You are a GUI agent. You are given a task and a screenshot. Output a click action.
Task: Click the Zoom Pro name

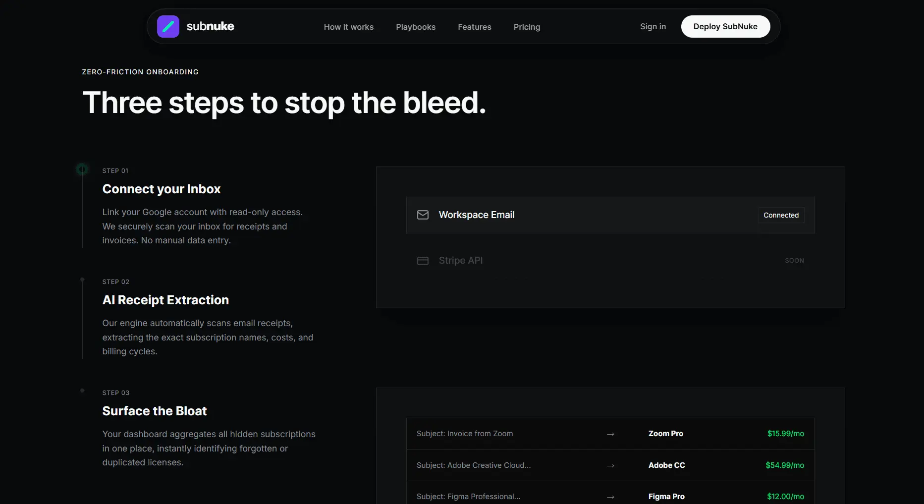(x=666, y=434)
